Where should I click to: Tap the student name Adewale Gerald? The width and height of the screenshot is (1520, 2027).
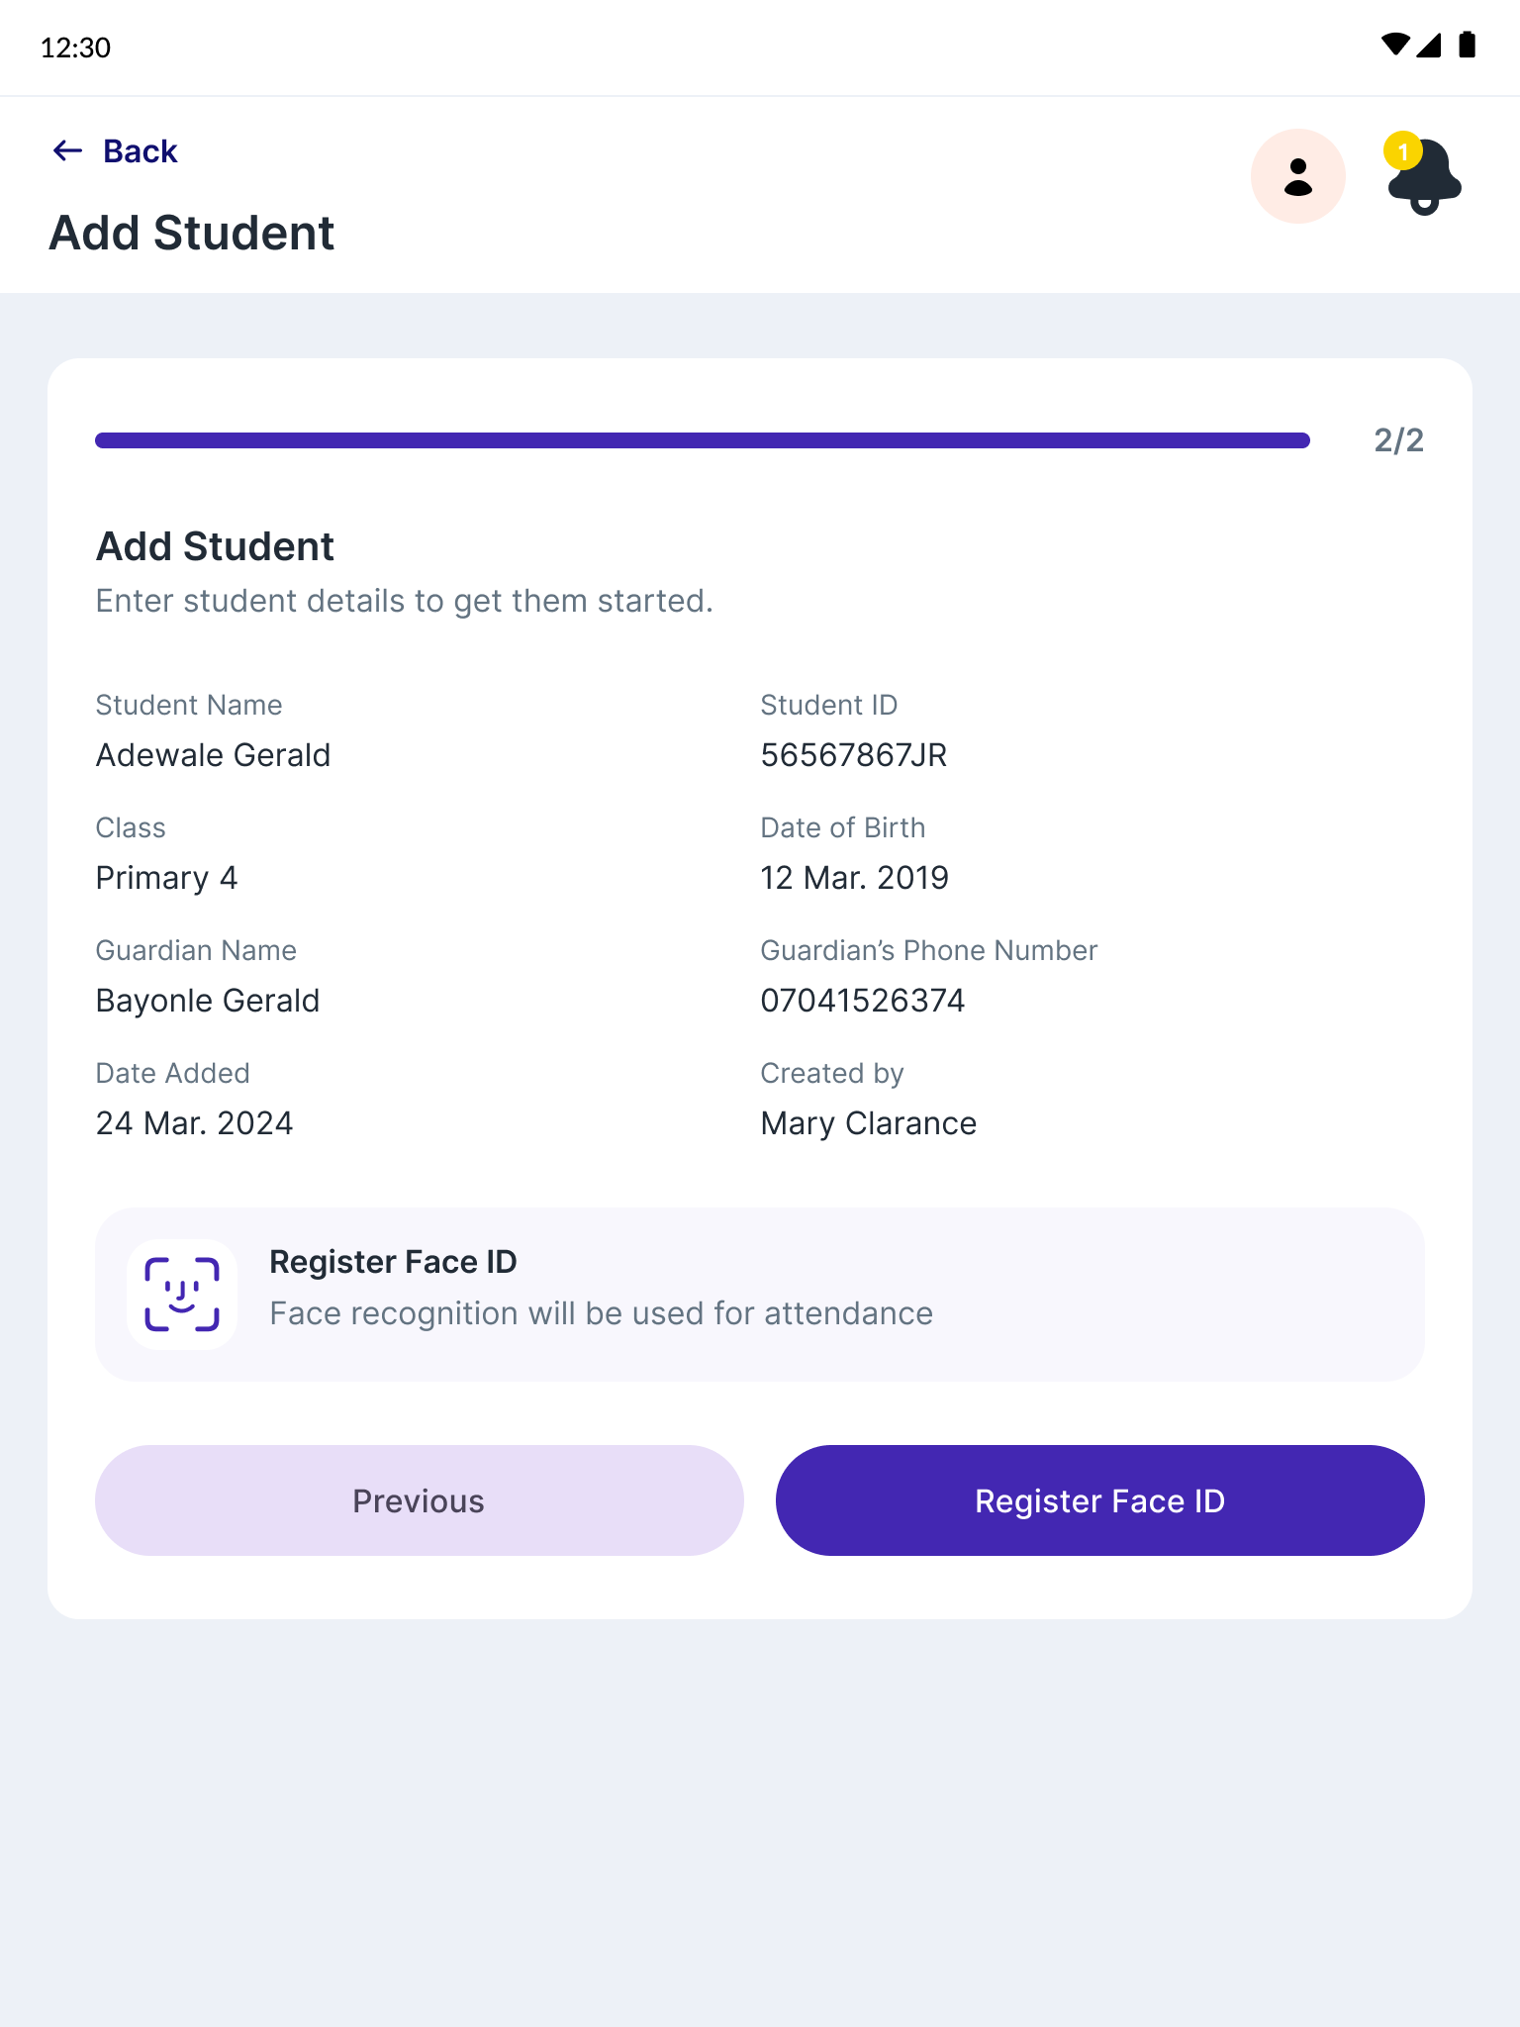click(213, 755)
